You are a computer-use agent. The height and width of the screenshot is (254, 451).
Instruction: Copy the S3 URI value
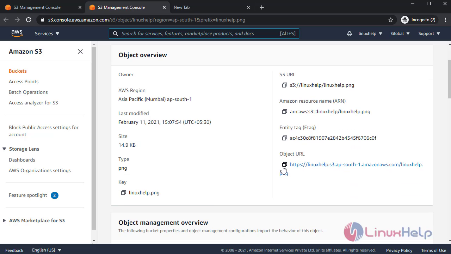click(x=285, y=85)
